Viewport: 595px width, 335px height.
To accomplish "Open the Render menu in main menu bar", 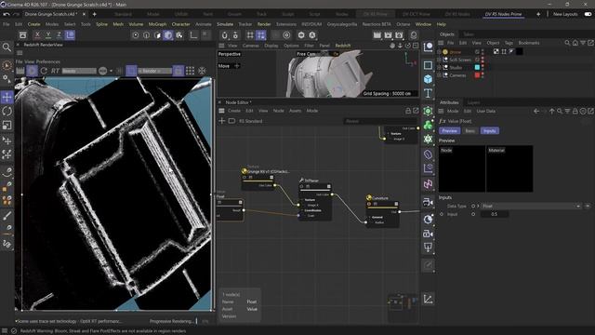I will pyautogui.click(x=264, y=24).
